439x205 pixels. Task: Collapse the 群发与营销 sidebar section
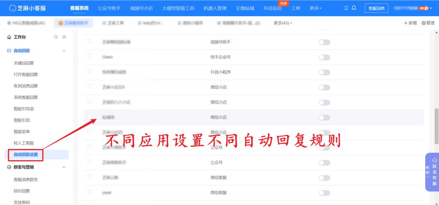(64, 167)
